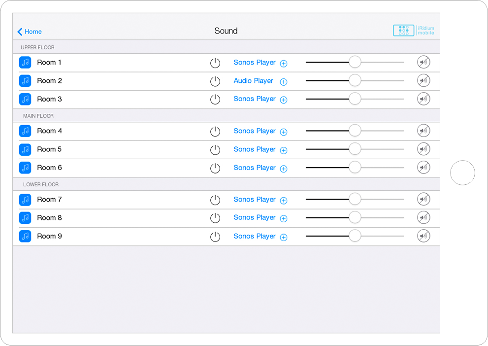Go back to Home
The width and height of the screenshot is (488, 346).
tap(30, 32)
